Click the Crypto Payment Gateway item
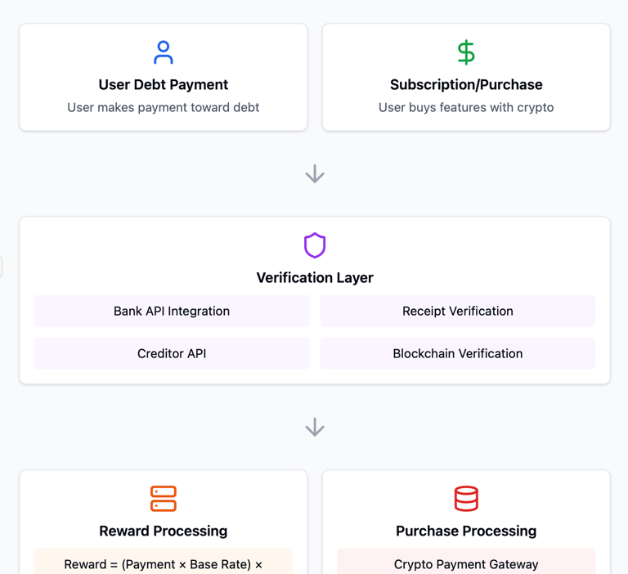 [466, 563]
